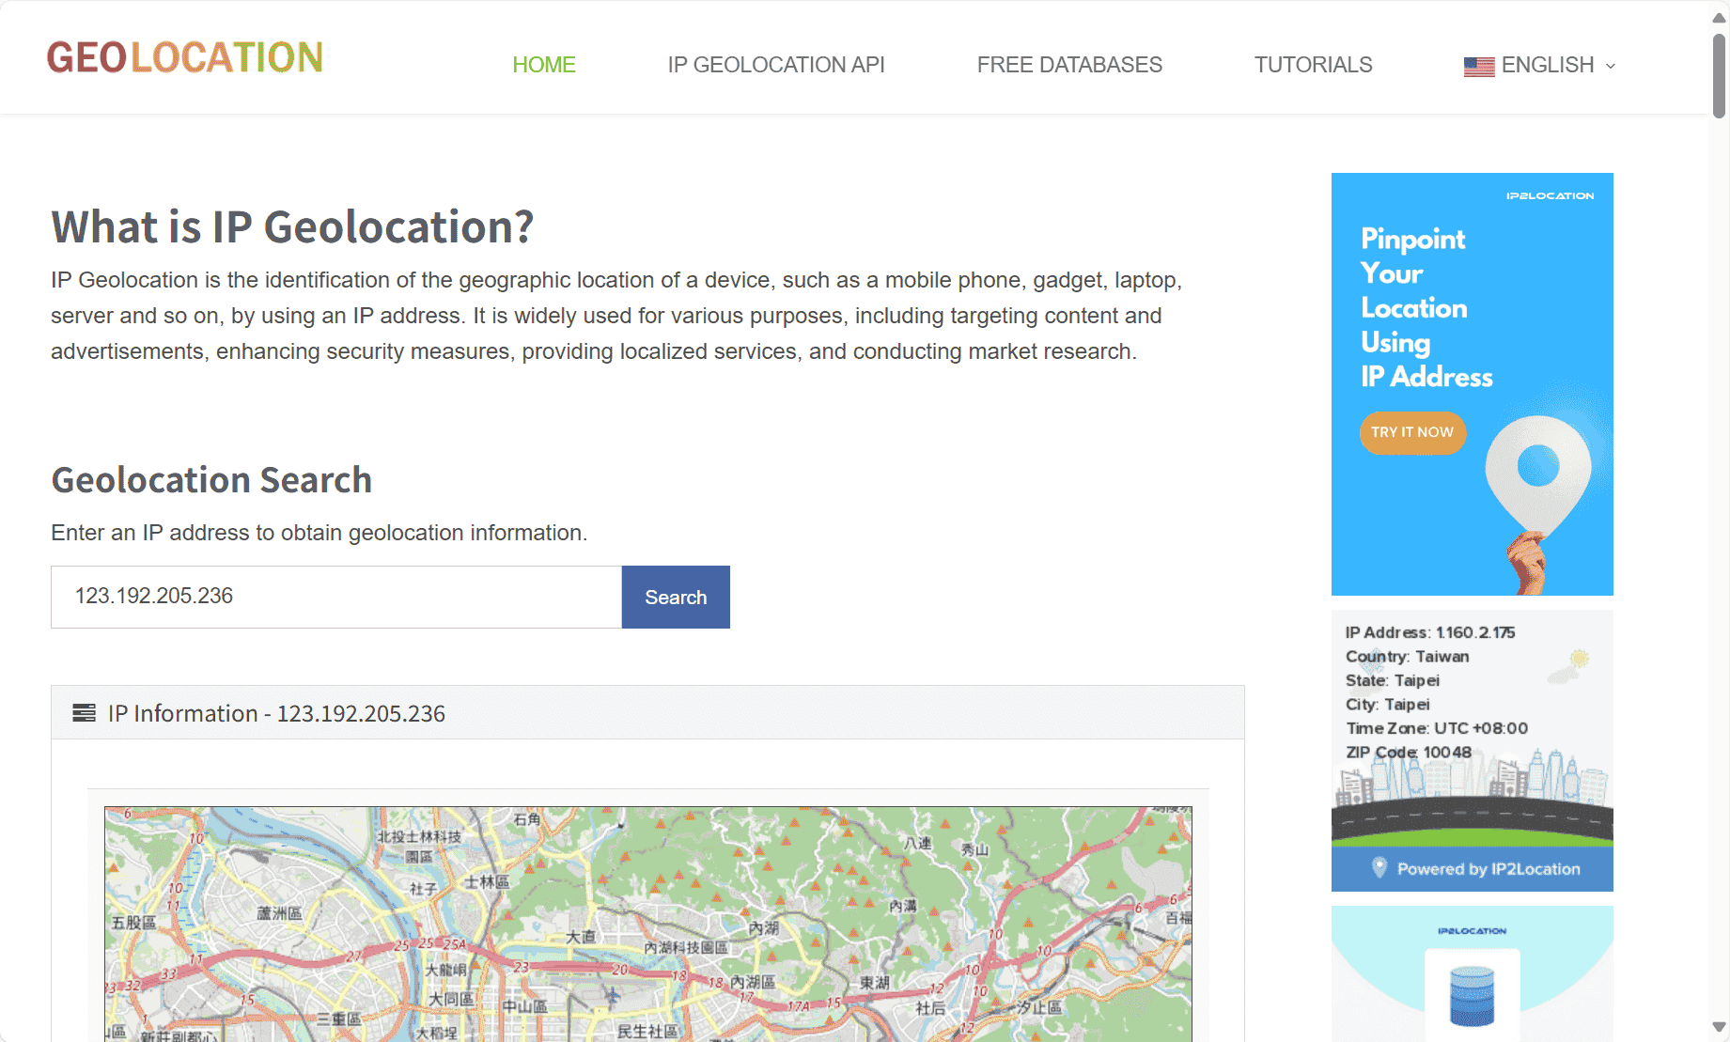Expand the ENGLISH language dropdown
The width and height of the screenshot is (1730, 1042).
(1611, 66)
